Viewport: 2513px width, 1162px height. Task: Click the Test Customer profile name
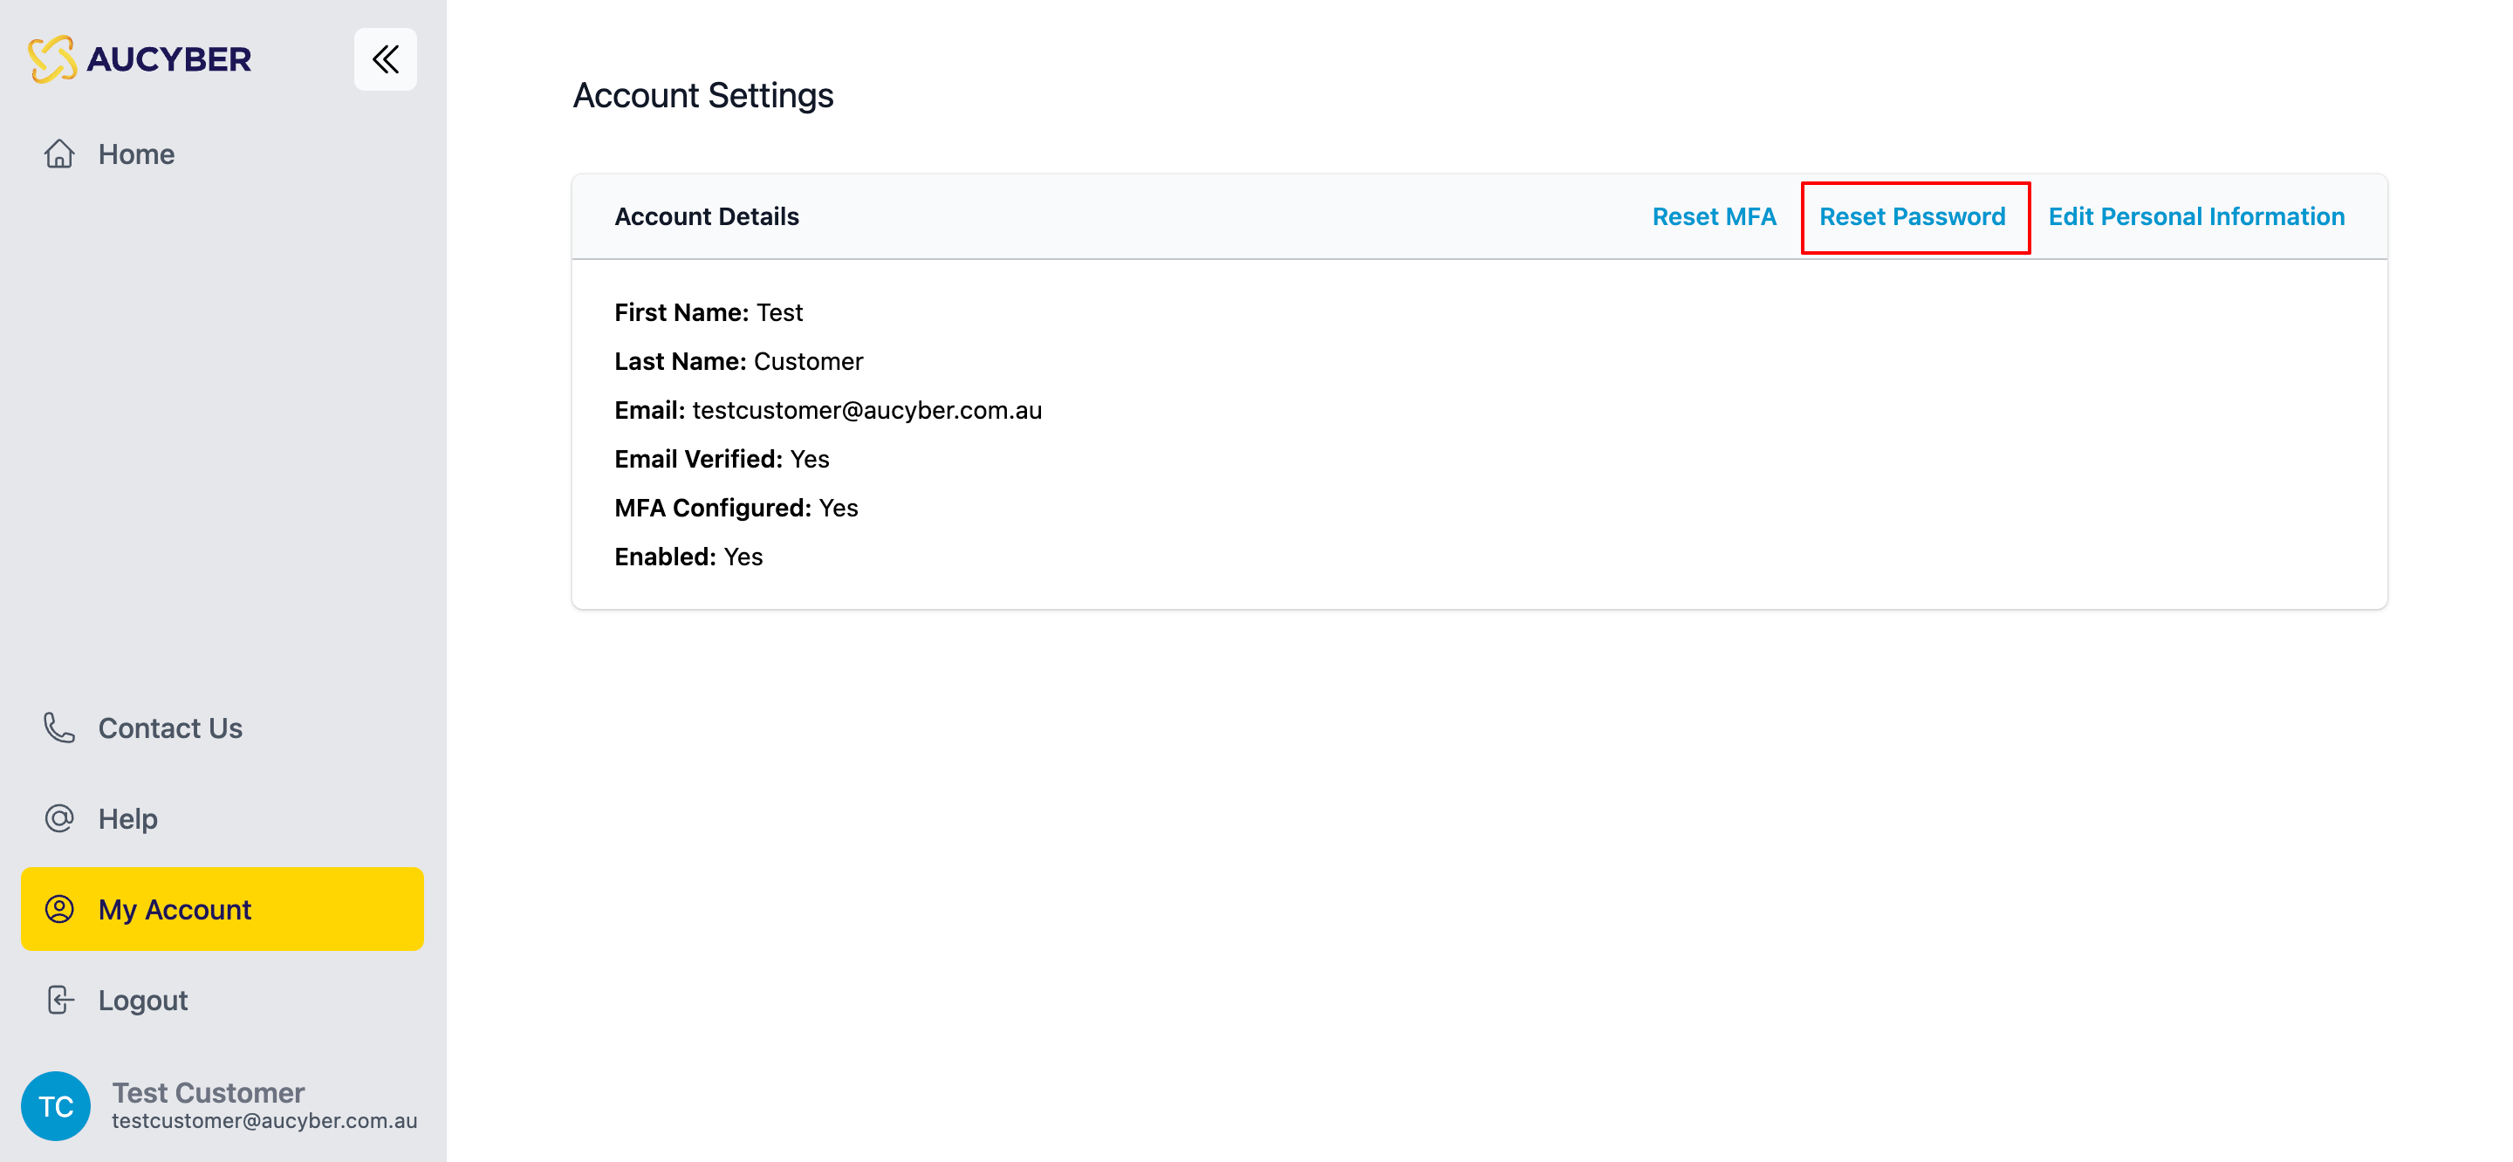point(208,1091)
